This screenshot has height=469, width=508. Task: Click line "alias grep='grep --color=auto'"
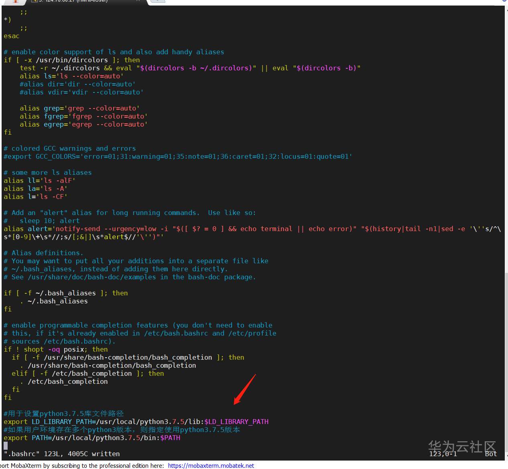80,108
